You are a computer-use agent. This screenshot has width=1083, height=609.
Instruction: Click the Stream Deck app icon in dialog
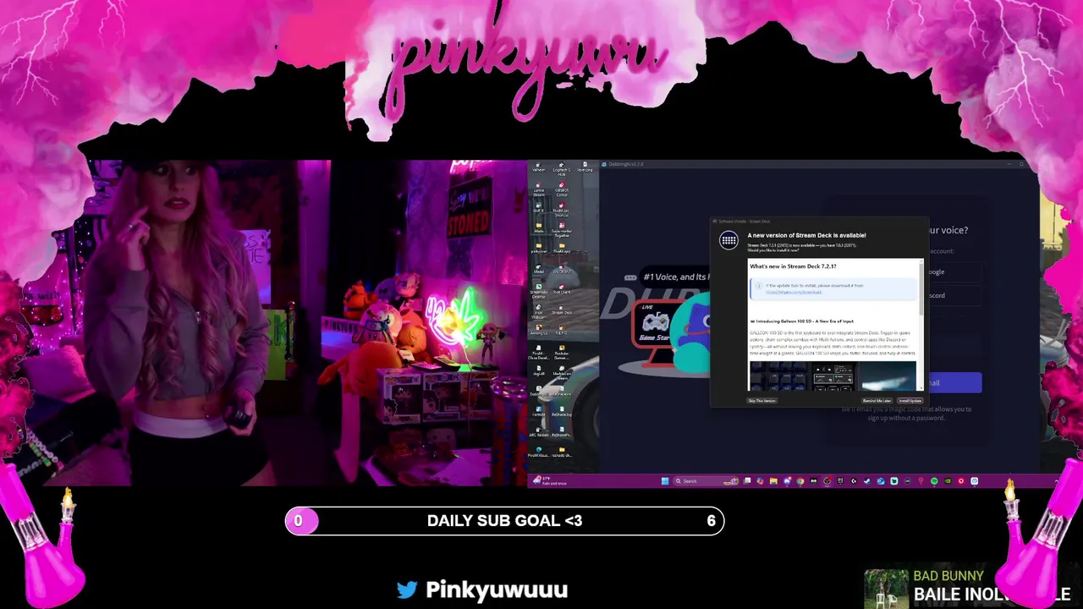click(x=728, y=241)
